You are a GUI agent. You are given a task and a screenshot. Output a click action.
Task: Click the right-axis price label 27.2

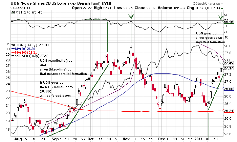coord(228,75)
